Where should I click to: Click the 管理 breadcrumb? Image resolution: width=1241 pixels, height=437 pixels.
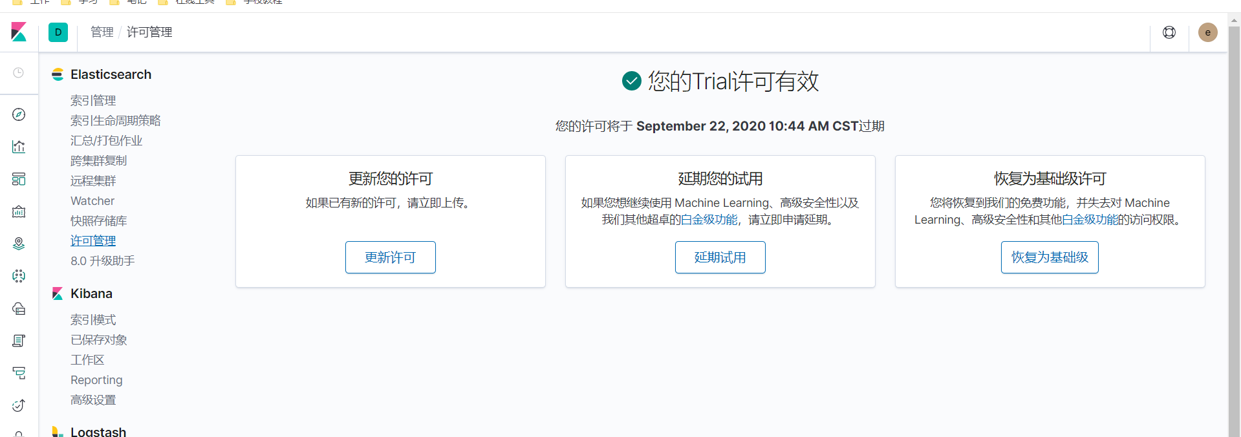pyautogui.click(x=102, y=32)
